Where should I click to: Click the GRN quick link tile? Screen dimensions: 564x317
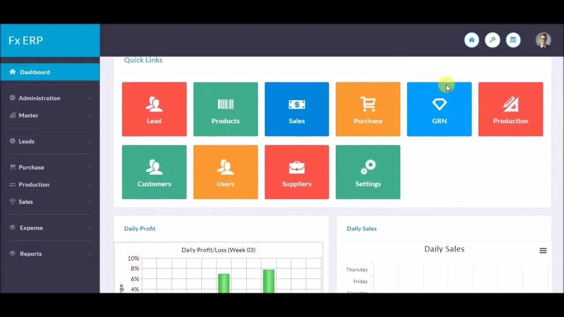(439, 109)
